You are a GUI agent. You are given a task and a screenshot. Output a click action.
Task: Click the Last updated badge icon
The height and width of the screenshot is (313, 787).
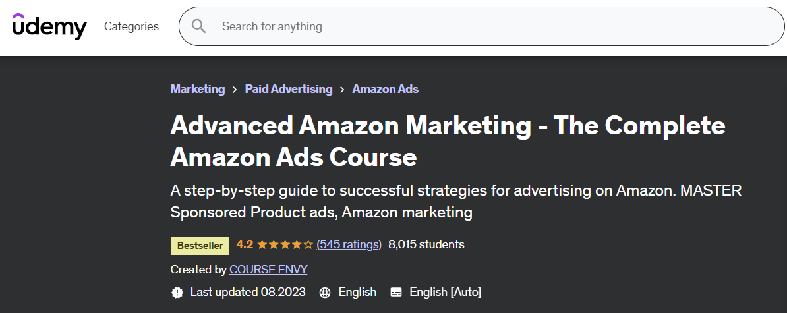coord(177,292)
